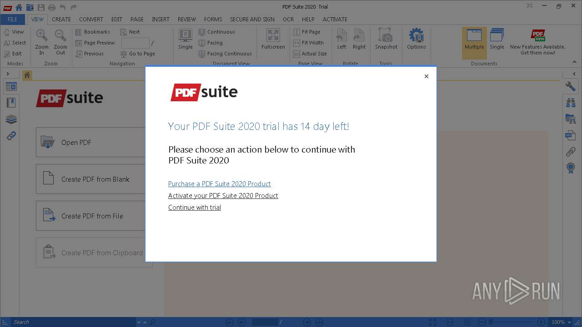Click the Print icon in title bar
The height and width of the screenshot is (327, 582).
tap(52, 7)
